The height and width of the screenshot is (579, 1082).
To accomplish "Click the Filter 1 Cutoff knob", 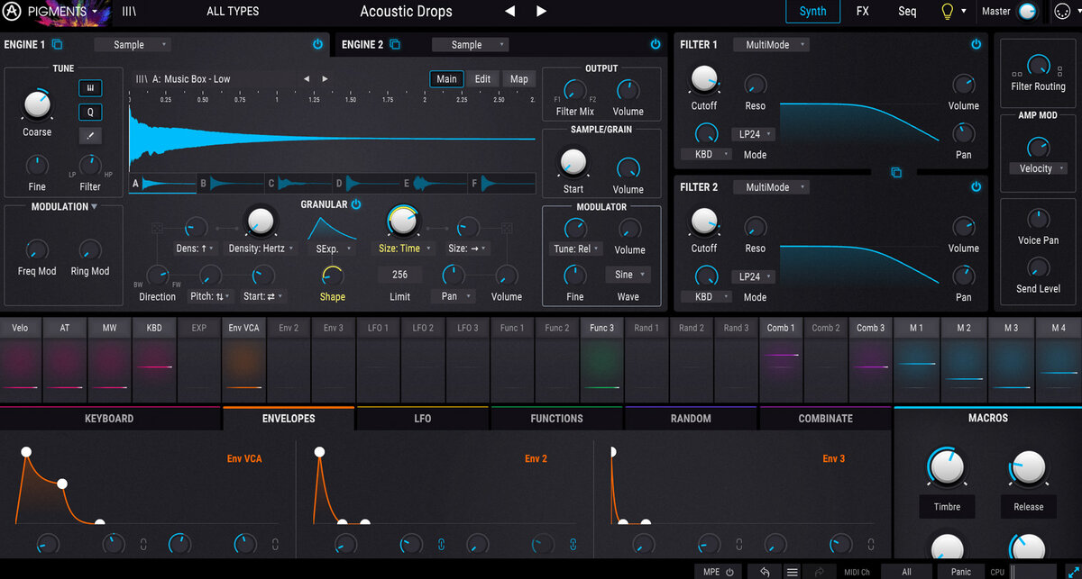I will click(x=704, y=79).
